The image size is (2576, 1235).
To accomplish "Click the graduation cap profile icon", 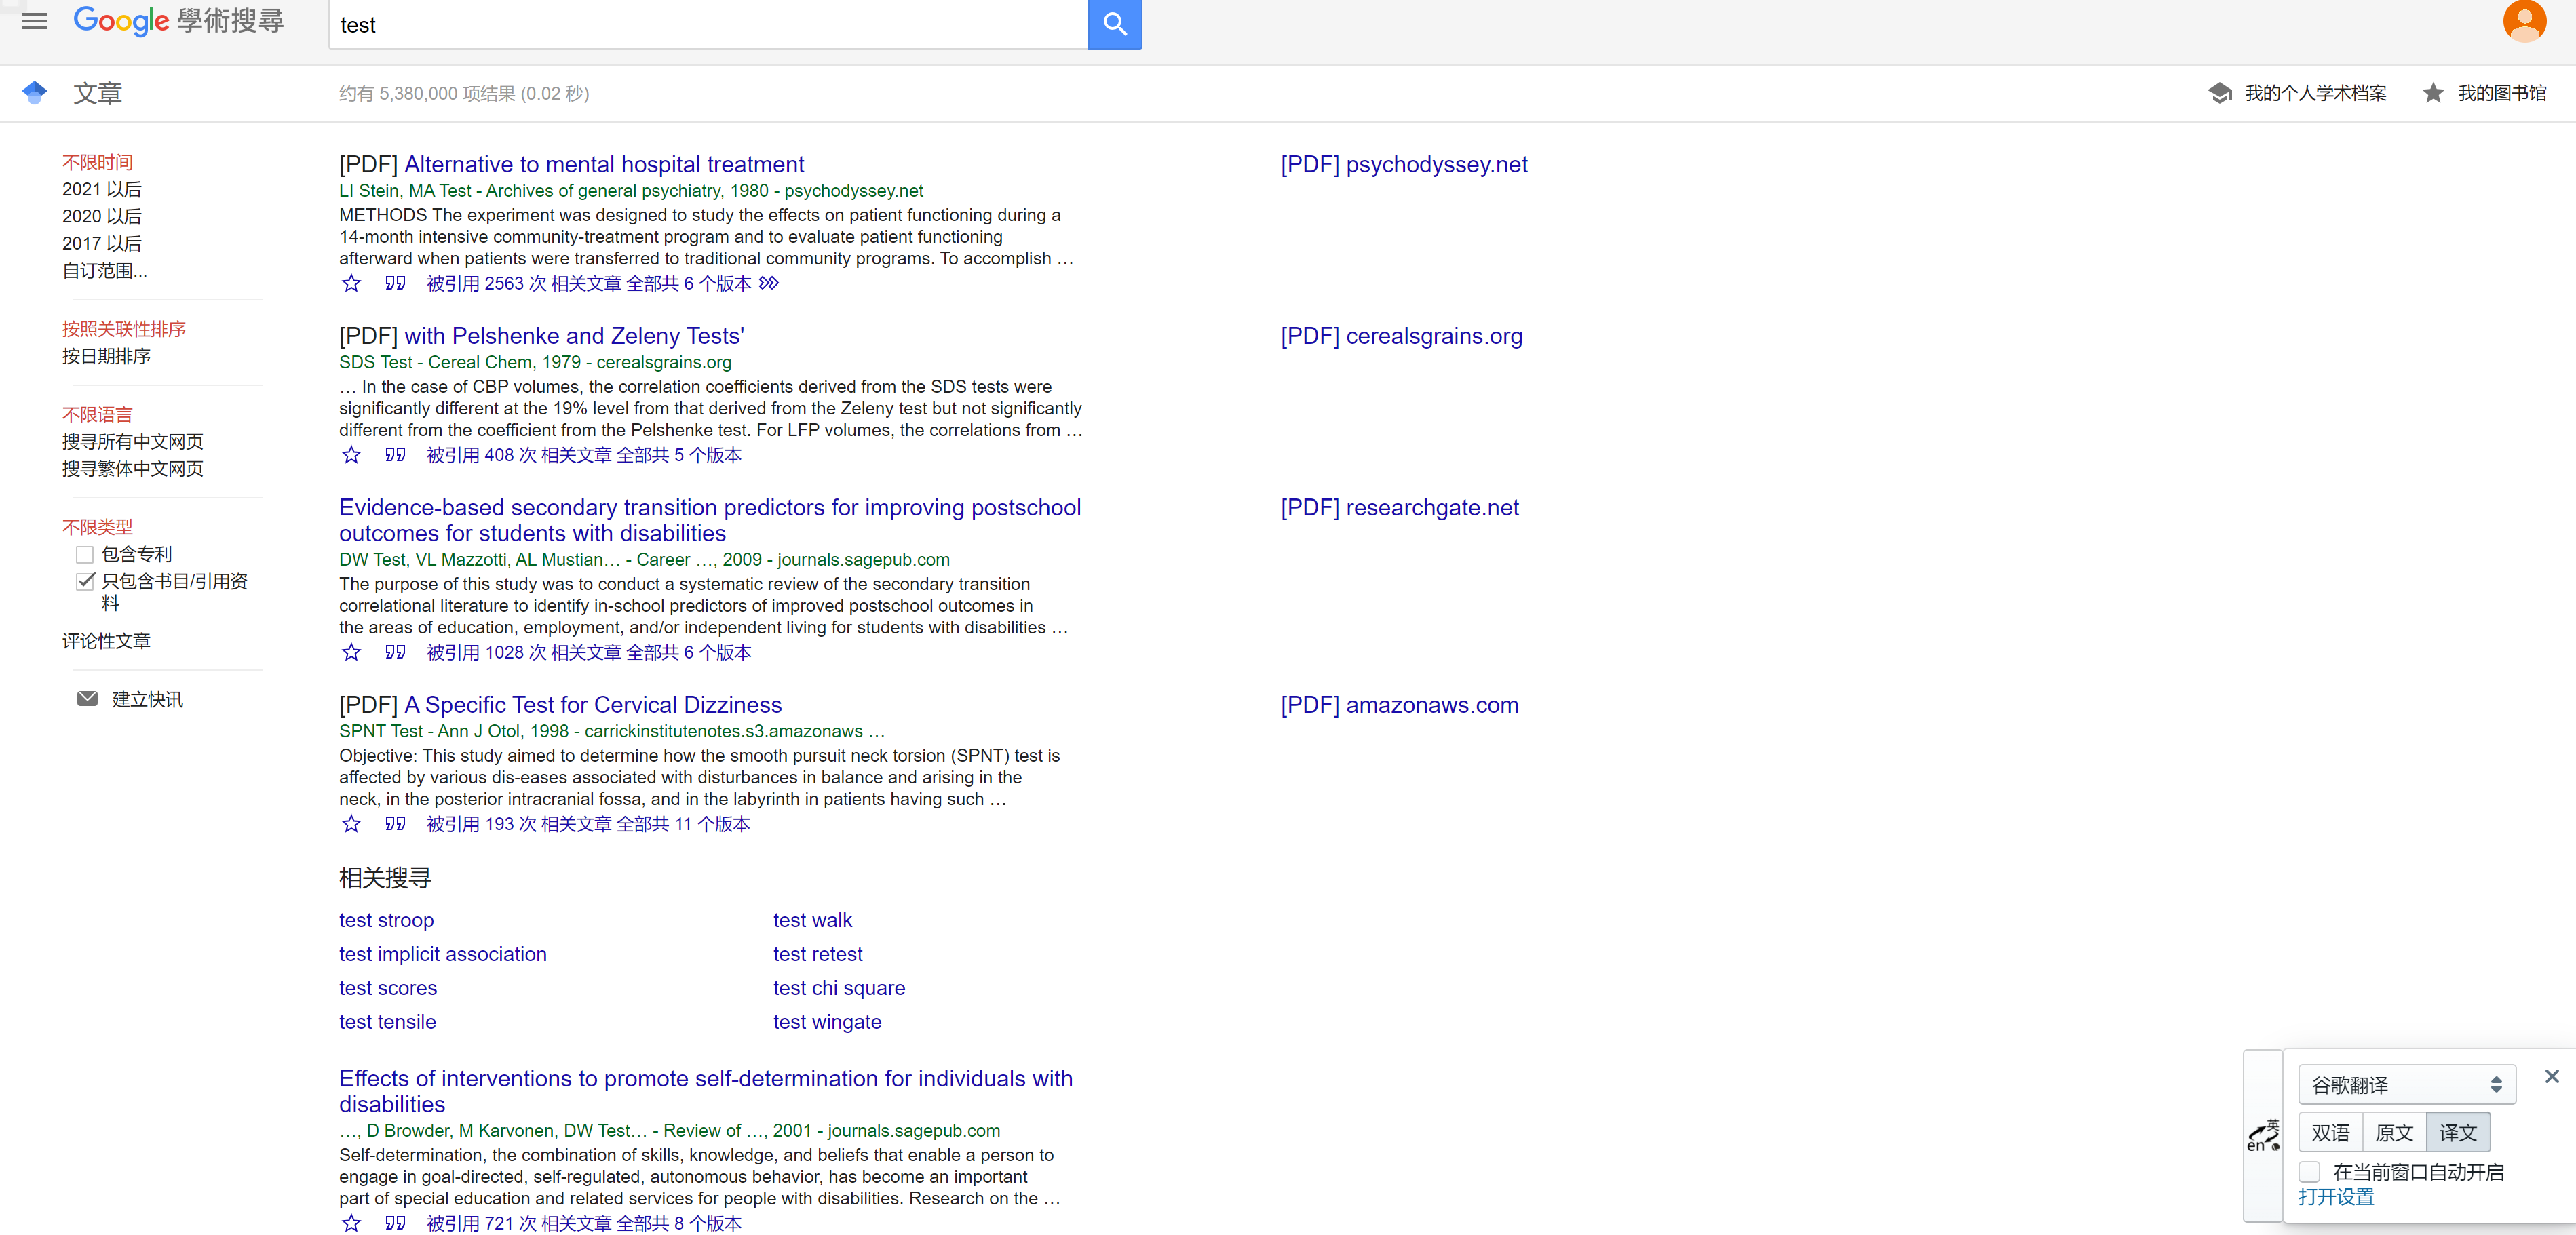I will (x=2219, y=93).
